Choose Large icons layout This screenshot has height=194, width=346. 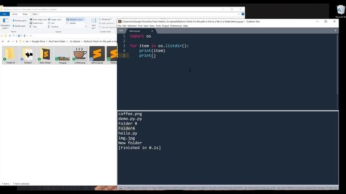pyautogui.click(x=55, y=19)
